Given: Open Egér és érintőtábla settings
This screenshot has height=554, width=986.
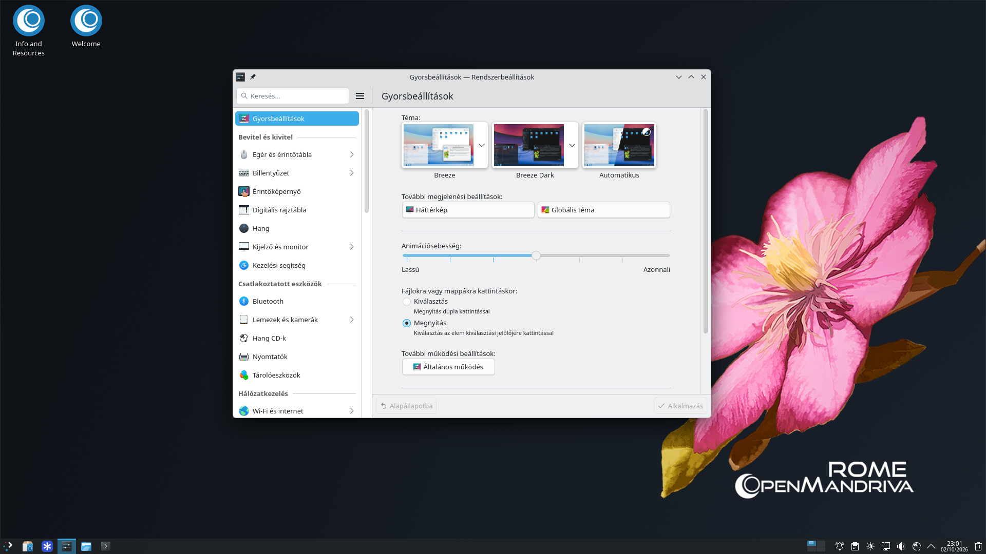Looking at the screenshot, I should point(297,154).
